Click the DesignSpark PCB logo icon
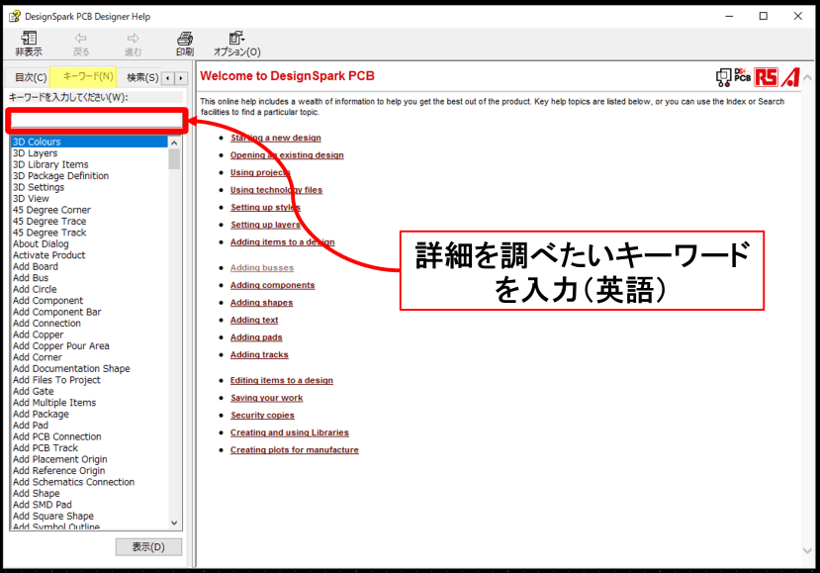Screen dimensions: 820x573 (733, 77)
